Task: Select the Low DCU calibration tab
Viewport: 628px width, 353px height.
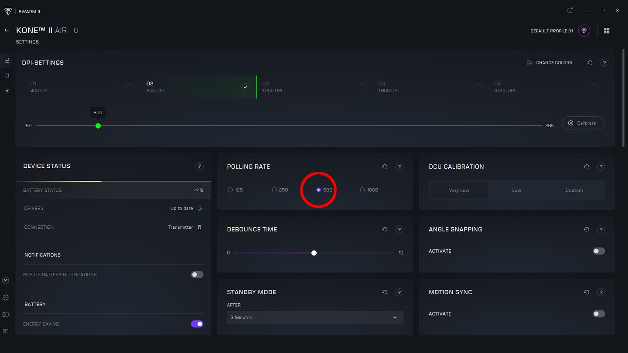Action: (x=516, y=190)
